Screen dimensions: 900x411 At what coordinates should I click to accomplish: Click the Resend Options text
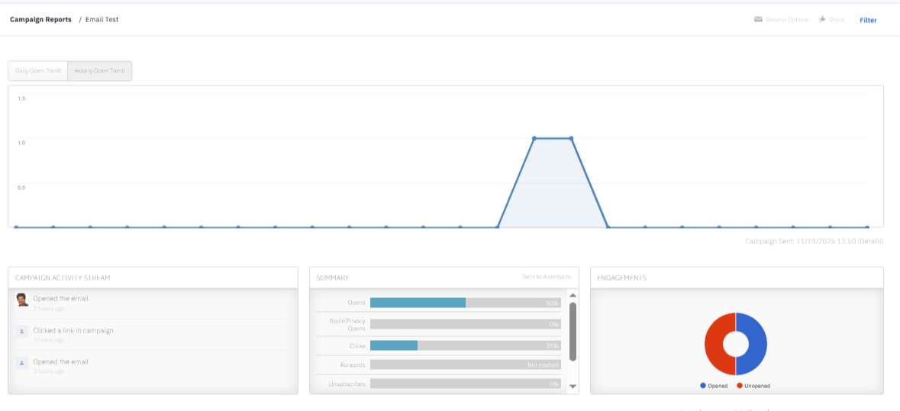coord(787,20)
